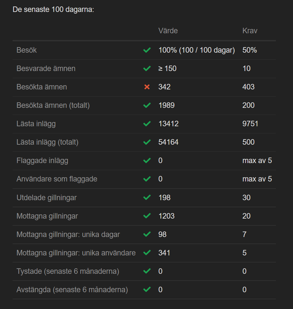This screenshot has height=309, width=293.
Task: Click the checkmark for Lästa inlägg (totalt)
Action: click(x=147, y=142)
